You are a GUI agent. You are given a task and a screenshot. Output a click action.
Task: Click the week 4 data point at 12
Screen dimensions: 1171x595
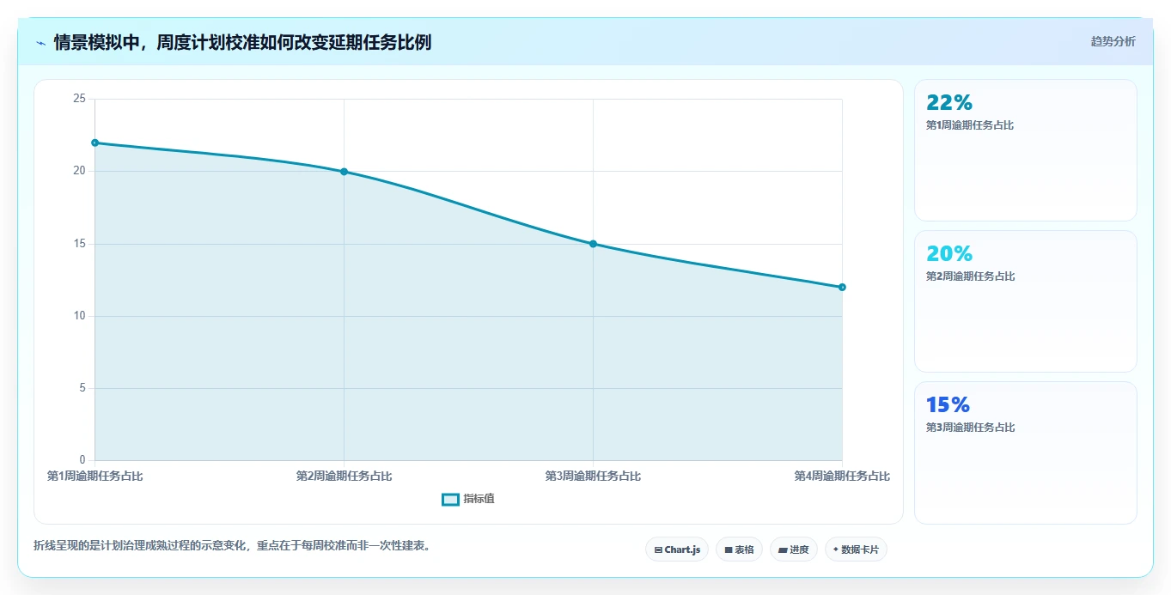pos(842,287)
